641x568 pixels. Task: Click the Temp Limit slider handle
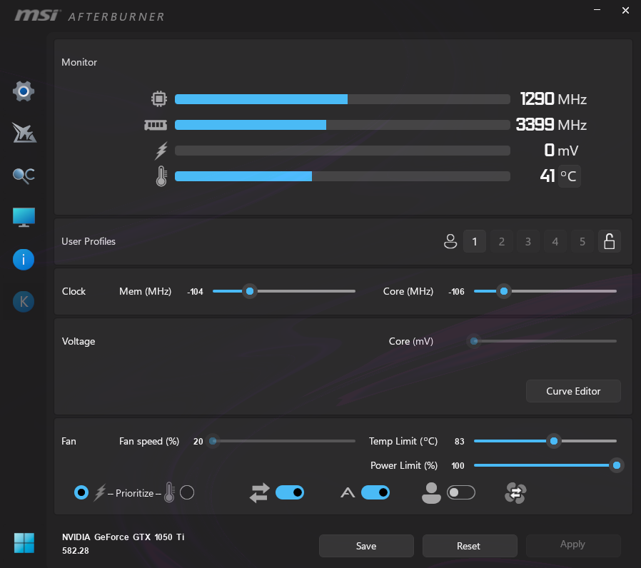point(554,441)
